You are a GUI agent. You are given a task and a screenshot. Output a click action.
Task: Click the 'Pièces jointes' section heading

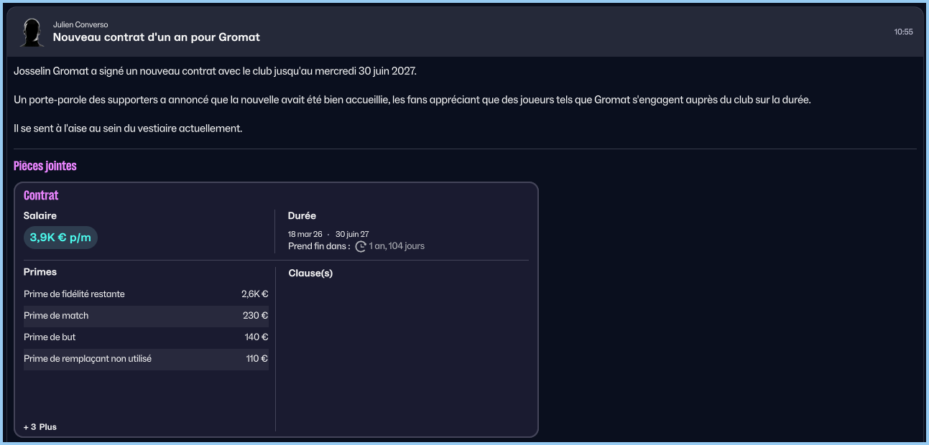(x=45, y=166)
